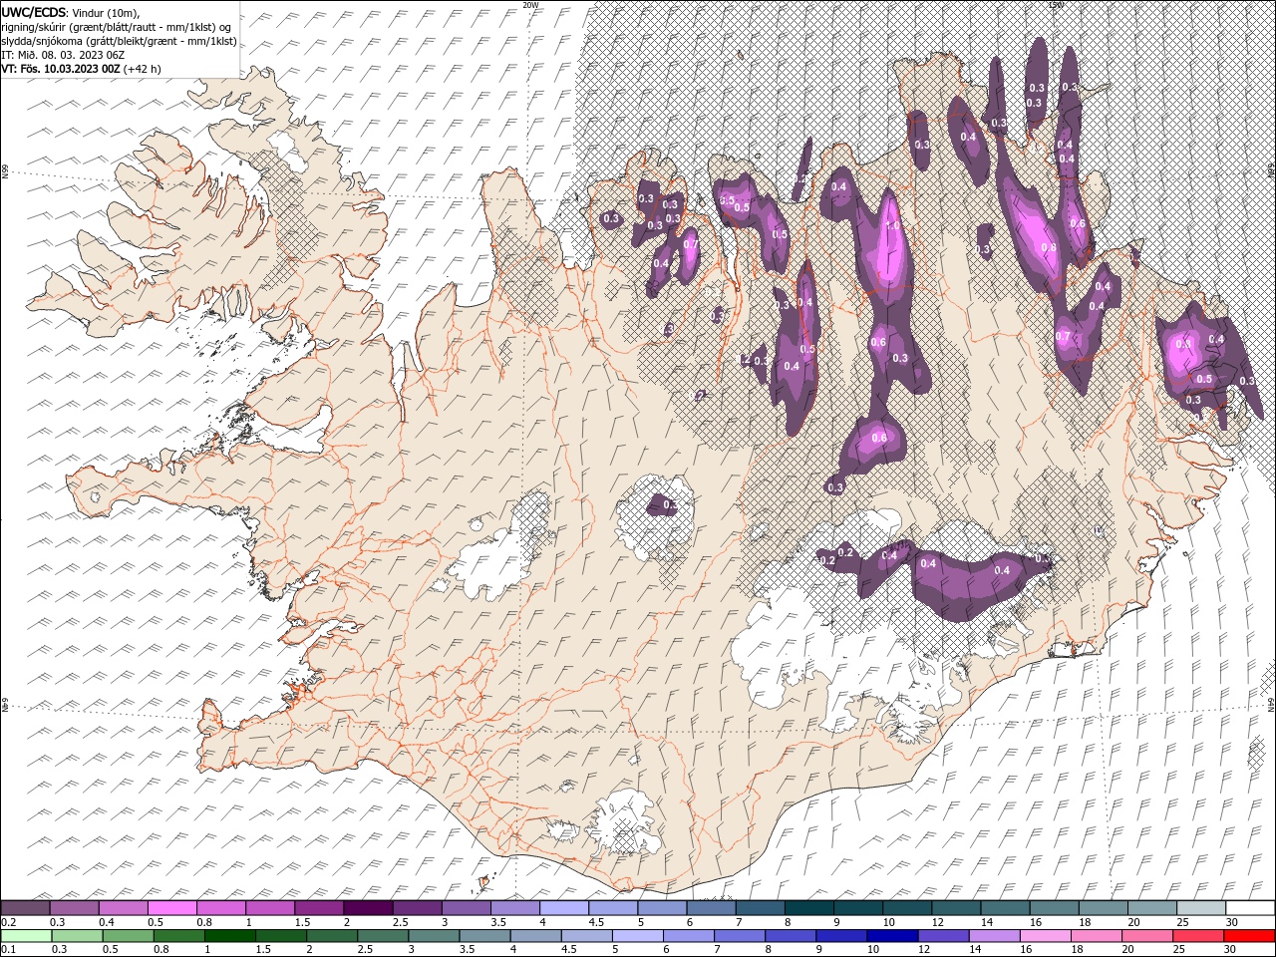Click the bottom-row red-pink swatch labeled 25
Viewport: 1276px width, 957px height.
(1197, 936)
